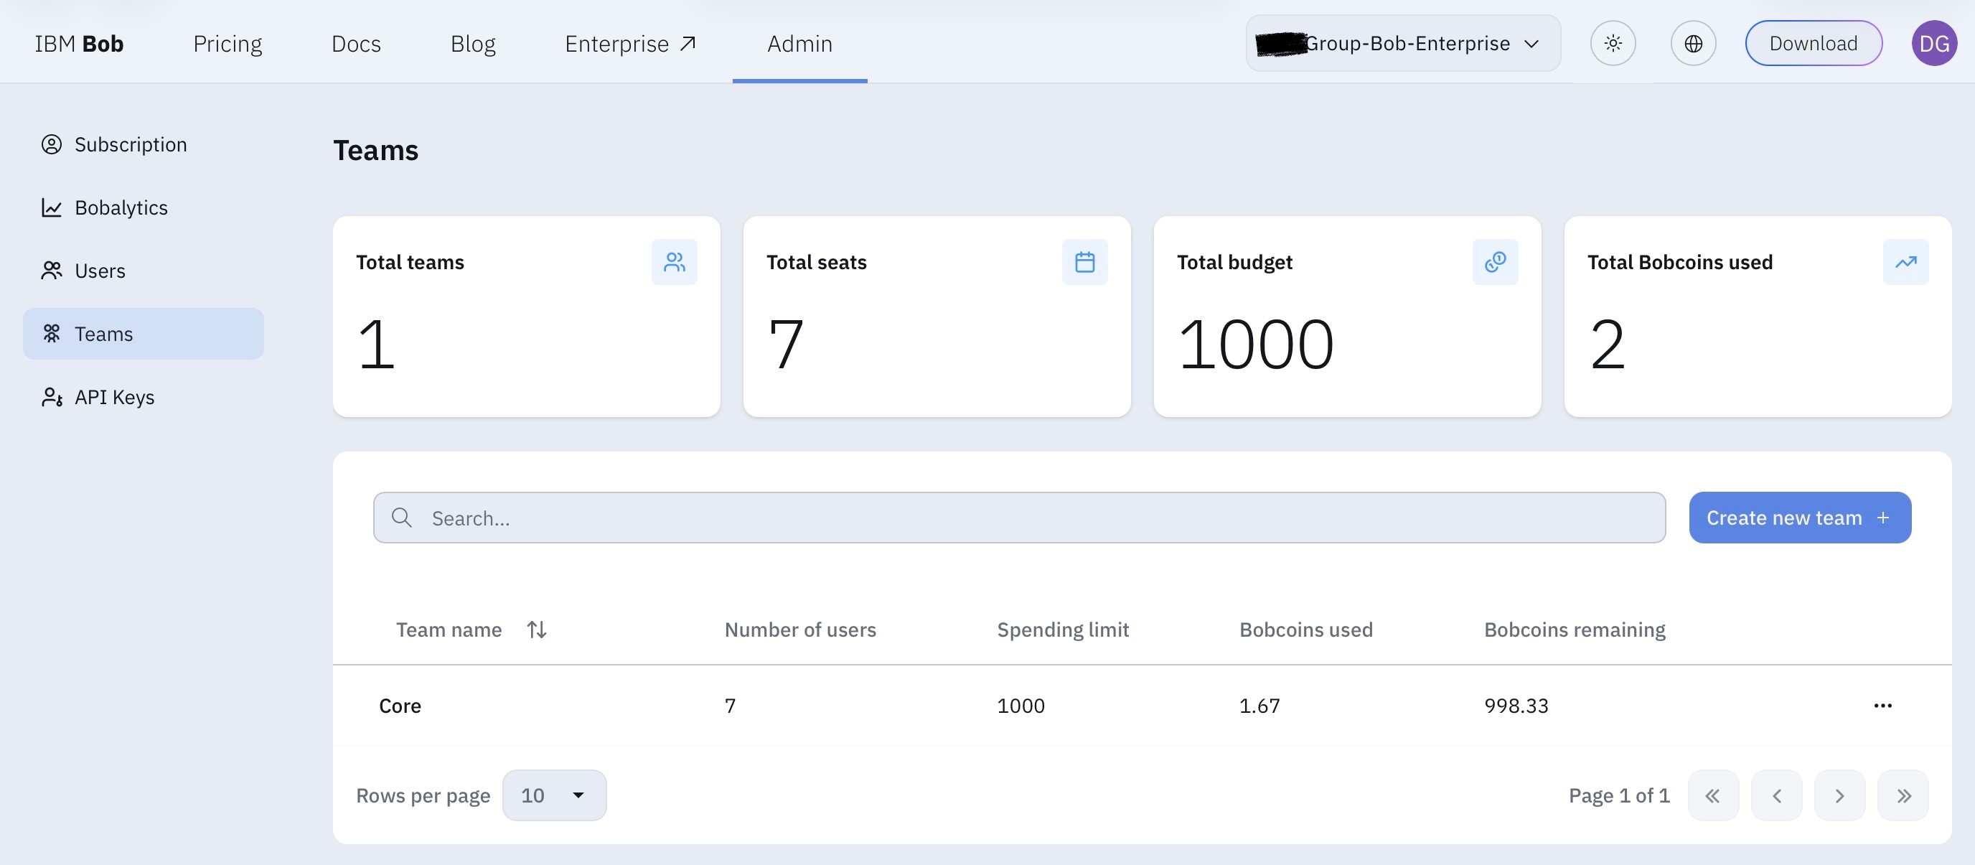Go to the next page
1975x865 pixels.
click(x=1839, y=795)
